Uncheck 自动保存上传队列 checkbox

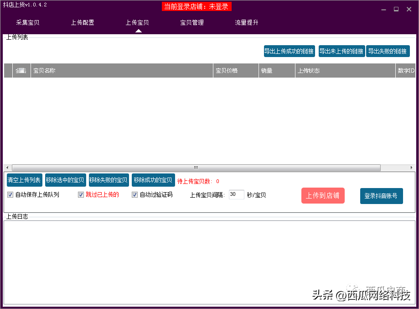point(10,195)
